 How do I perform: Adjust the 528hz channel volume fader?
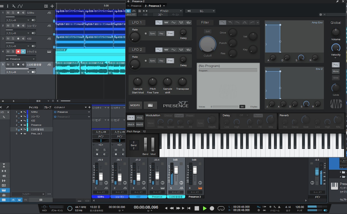(101, 176)
